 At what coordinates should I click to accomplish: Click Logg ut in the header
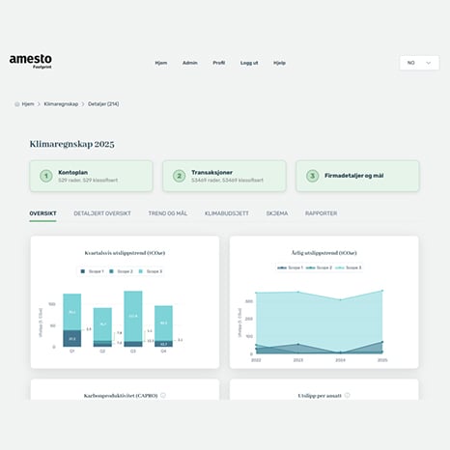tap(249, 63)
